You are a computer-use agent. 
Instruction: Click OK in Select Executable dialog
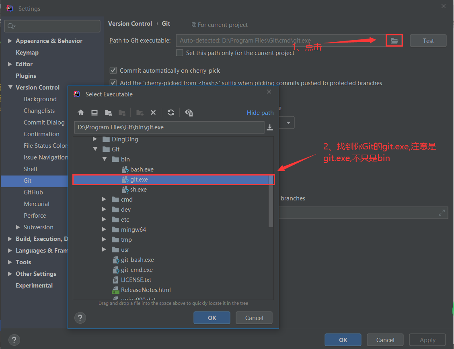tap(212, 318)
